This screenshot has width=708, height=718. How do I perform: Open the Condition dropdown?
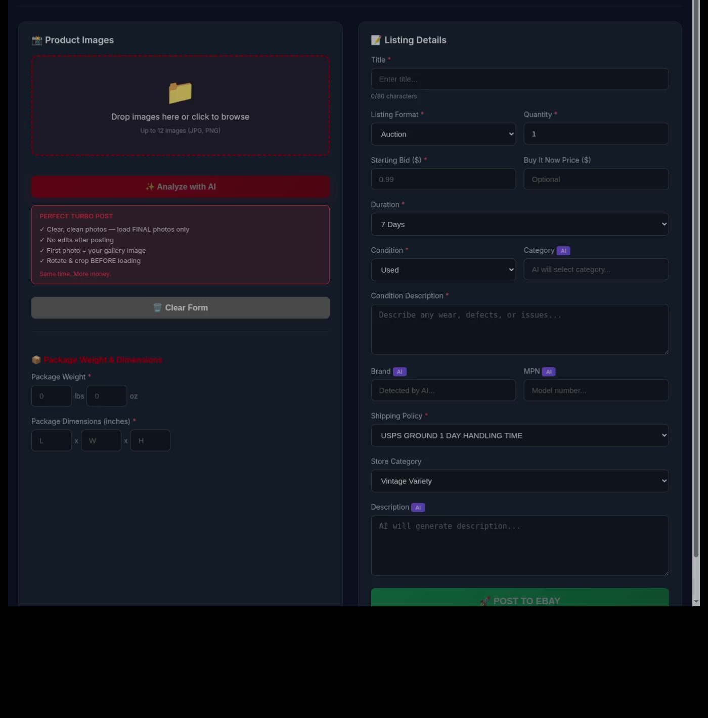coord(443,270)
